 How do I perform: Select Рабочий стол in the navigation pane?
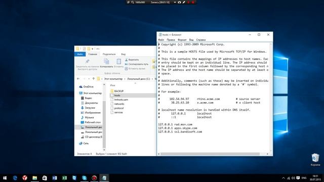[93, 122]
